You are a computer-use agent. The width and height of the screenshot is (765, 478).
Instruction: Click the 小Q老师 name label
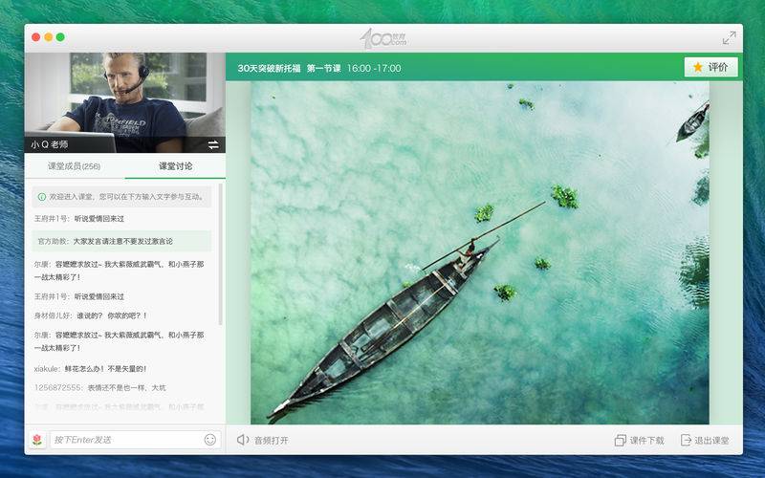tap(50, 145)
